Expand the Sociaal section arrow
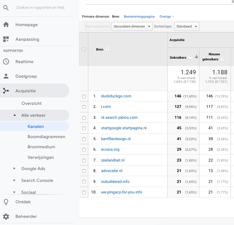Image resolution: width=234 pixels, height=225 pixels. [x=14, y=192]
